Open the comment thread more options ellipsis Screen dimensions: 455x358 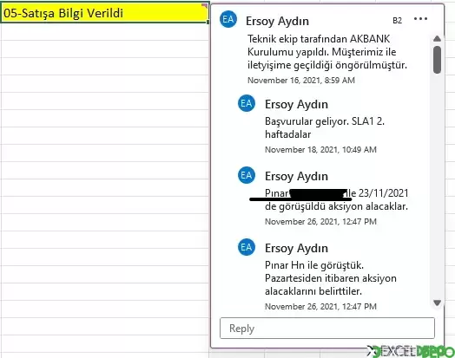click(420, 19)
